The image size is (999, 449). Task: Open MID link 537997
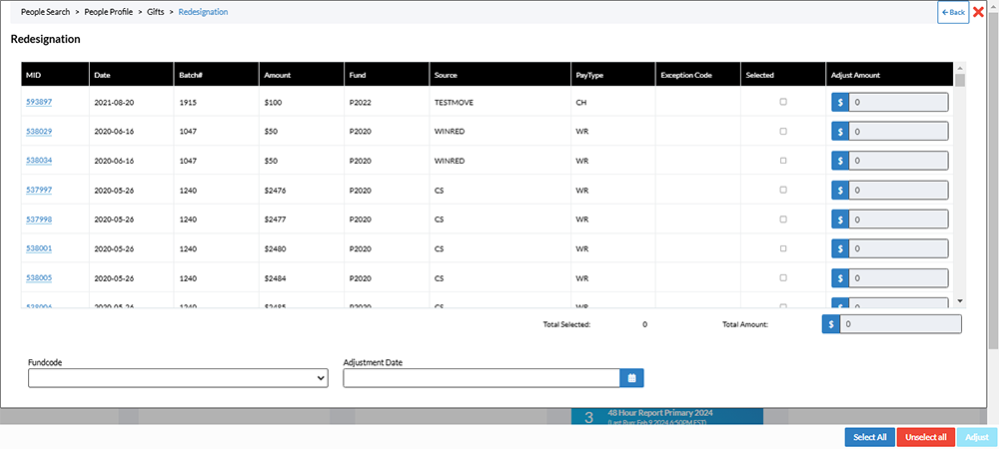(39, 190)
